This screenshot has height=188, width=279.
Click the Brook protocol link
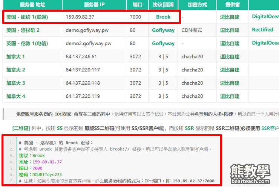pos(163,17)
